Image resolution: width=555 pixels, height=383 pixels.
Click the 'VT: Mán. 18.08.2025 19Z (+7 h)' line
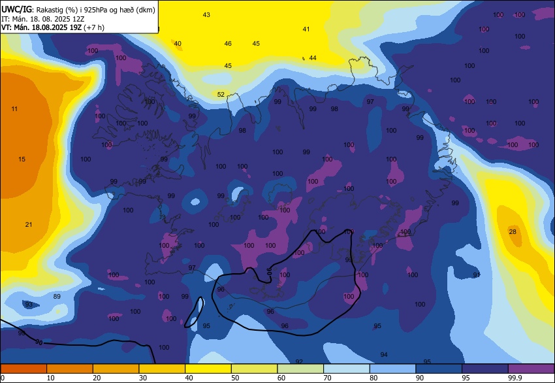click(x=53, y=27)
